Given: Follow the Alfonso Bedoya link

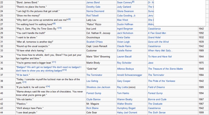Looking at the screenshot, I should click(125, 69).
